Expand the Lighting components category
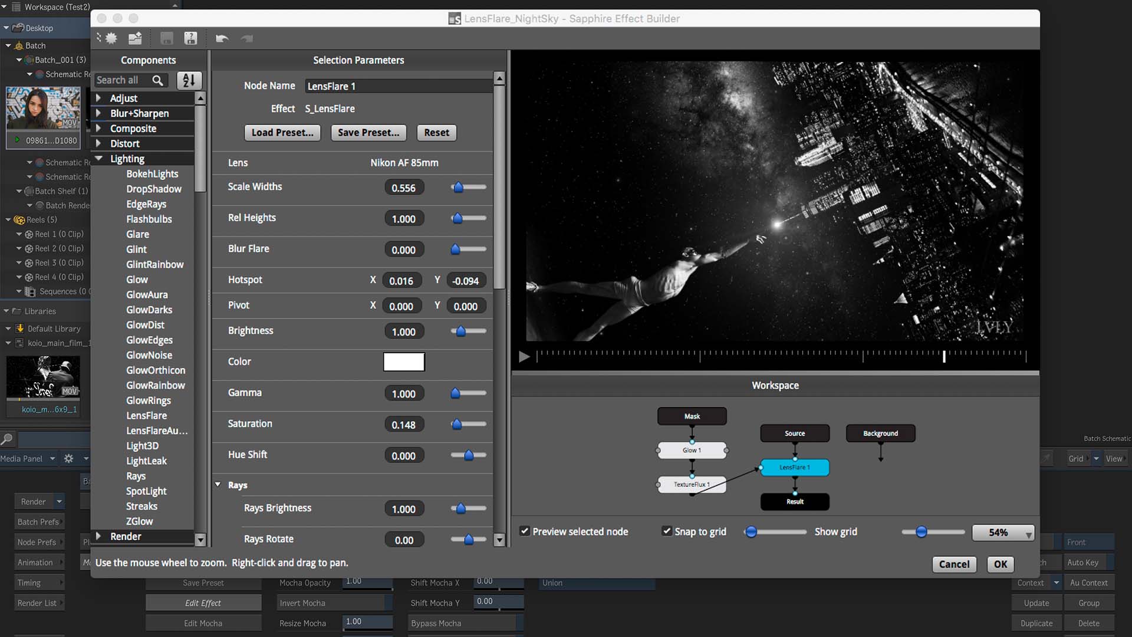Image resolution: width=1132 pixels, height=637 pixels. (x=98, y=158)
